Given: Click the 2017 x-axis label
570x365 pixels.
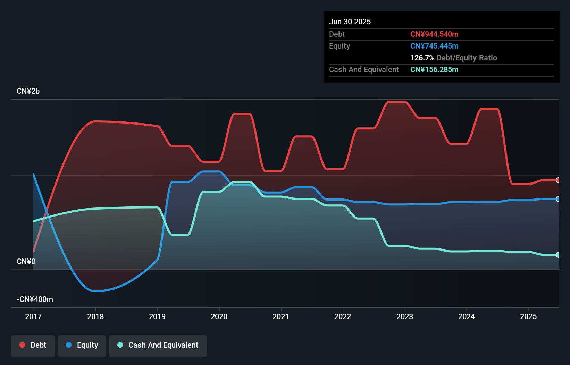Looking at the screenshot, I should pyautogui.click(x=33, y=316).
